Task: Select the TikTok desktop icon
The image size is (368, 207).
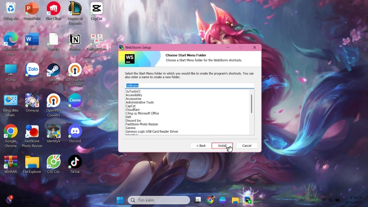Action: tap(75, 164)
